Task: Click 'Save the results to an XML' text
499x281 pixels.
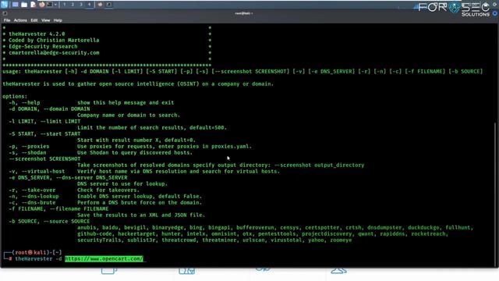Action: (141, 215)
